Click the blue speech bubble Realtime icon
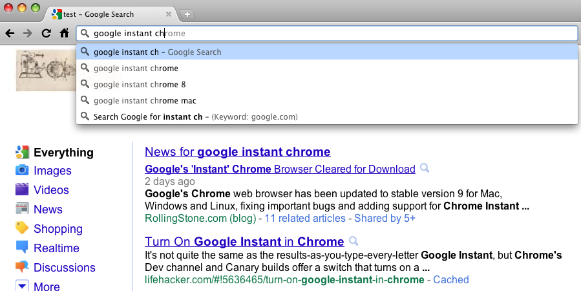 click(22, 247)
